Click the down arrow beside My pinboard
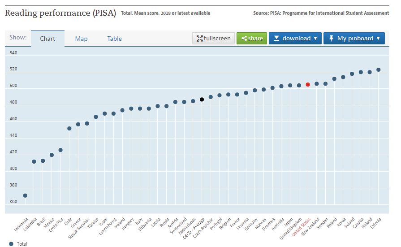Viewport: 401px width, 247px height. (x=378, y=39)
